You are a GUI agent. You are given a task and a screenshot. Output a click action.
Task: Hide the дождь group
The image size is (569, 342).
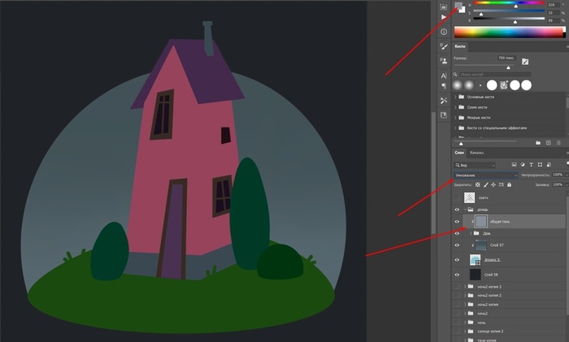457,210
